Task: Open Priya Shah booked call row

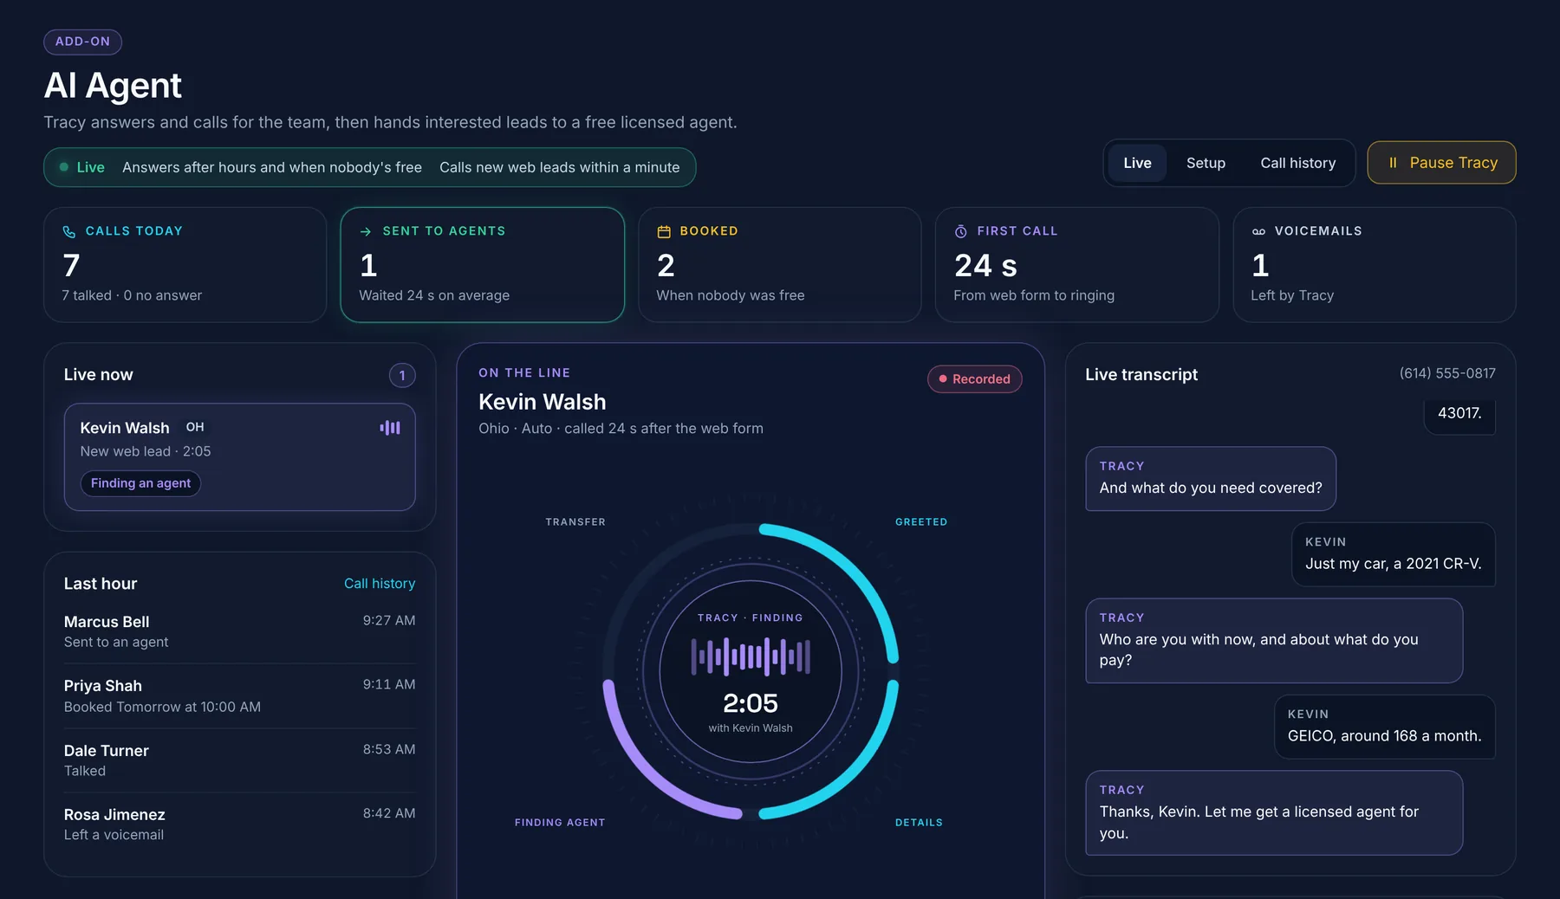Action: pos(239,695)
